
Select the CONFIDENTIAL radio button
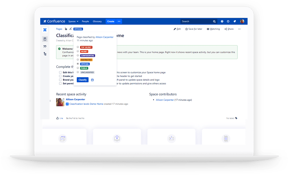point(78,56)
